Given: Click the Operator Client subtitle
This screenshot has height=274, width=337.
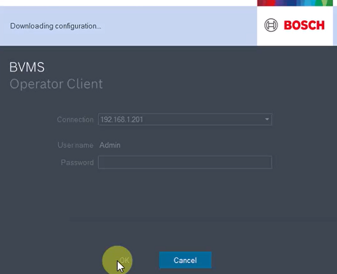Looking at the screenshot, I should point(56,84).
